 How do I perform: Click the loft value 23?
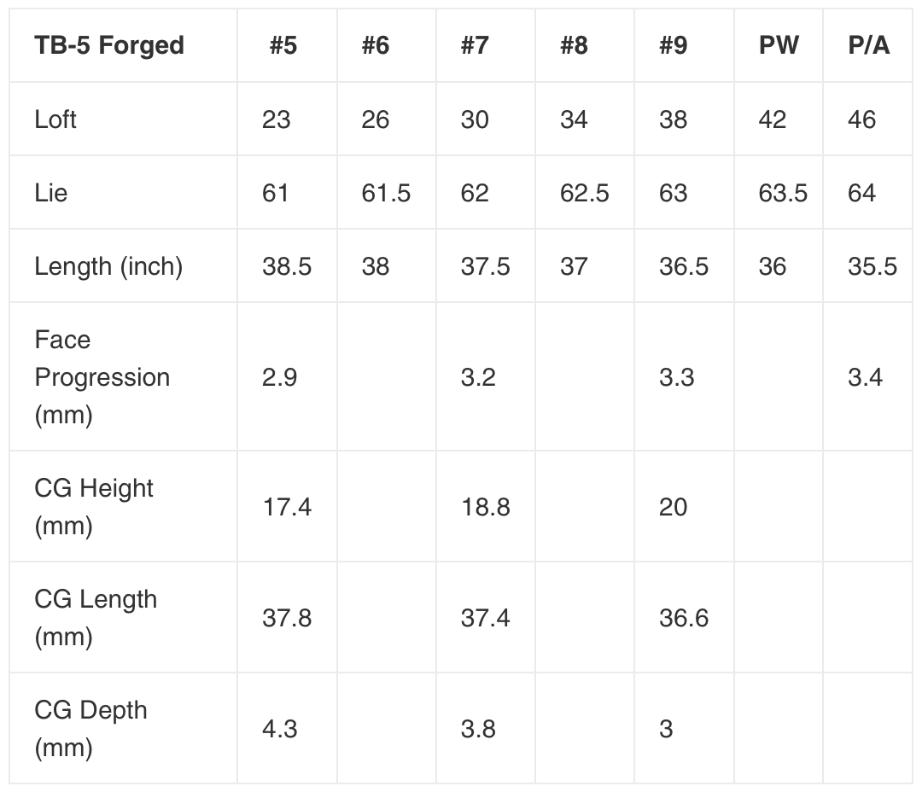[x=277, y=119]
